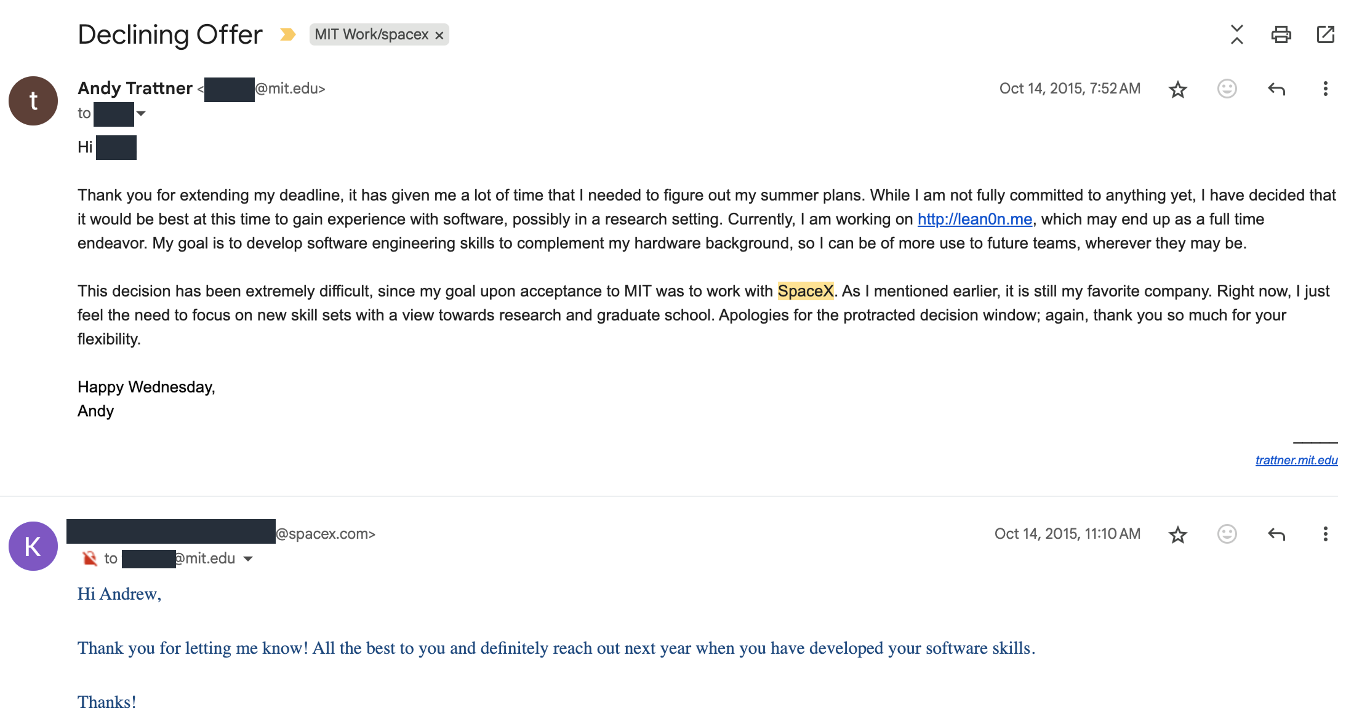Screen dimensions: 1354x727
Task: Open more options for Andy's message
Action: pos(1325,89)
